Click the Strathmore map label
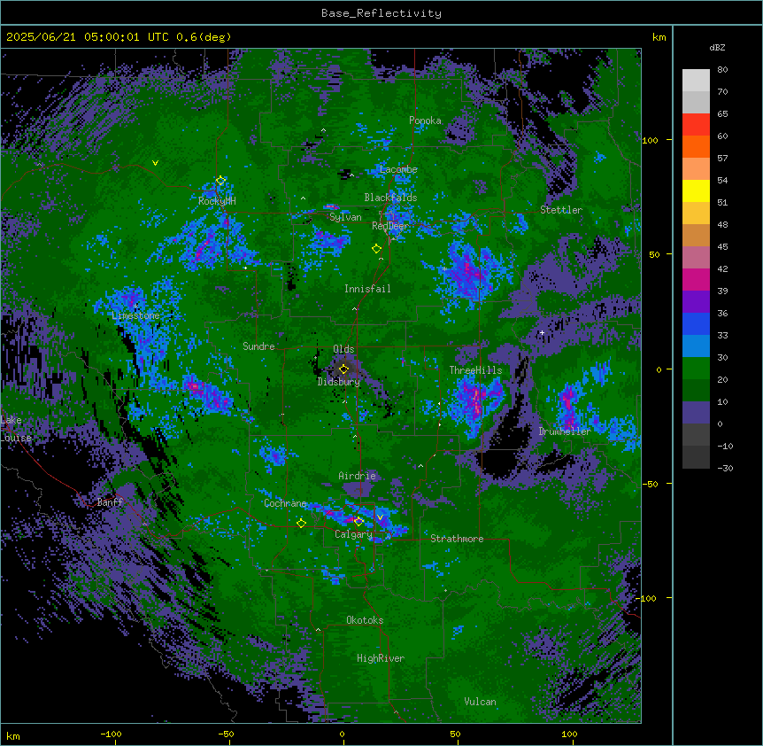The image size is (763, 746). (x=457, y=539)
